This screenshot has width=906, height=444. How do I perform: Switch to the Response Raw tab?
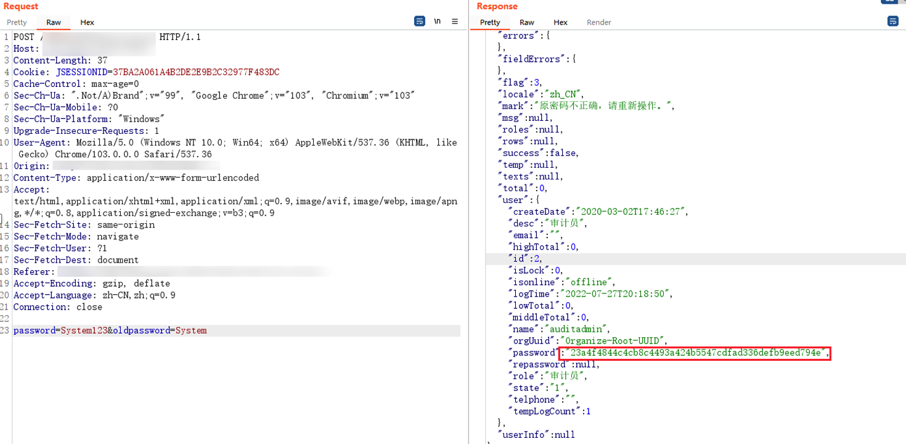527,22
